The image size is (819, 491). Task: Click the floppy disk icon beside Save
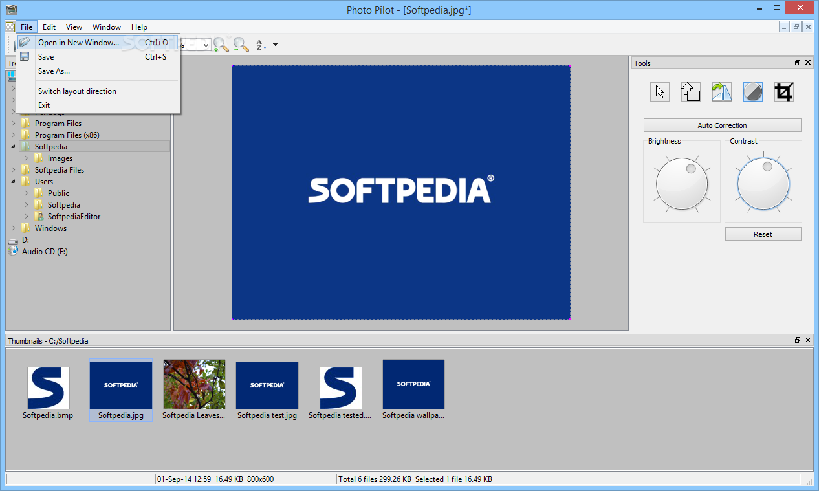25,56
